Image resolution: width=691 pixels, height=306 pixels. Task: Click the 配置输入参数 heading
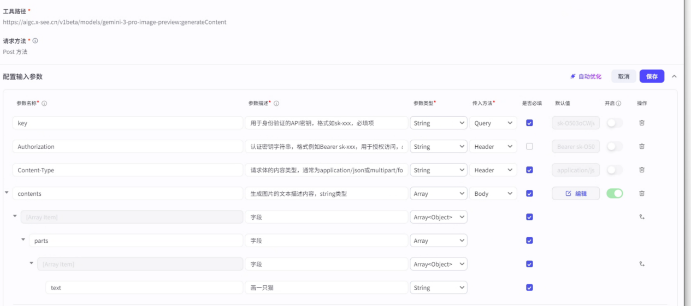pyautogui.click(x=23, y=76)
